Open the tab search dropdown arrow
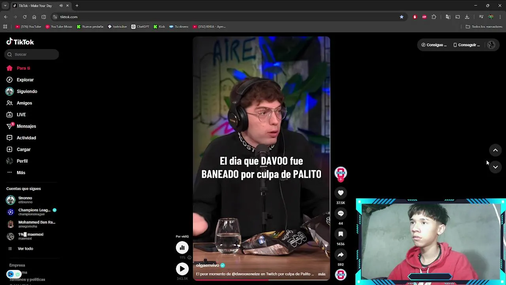506x285 pixels. pyautogui.click(x=5, y=6)
